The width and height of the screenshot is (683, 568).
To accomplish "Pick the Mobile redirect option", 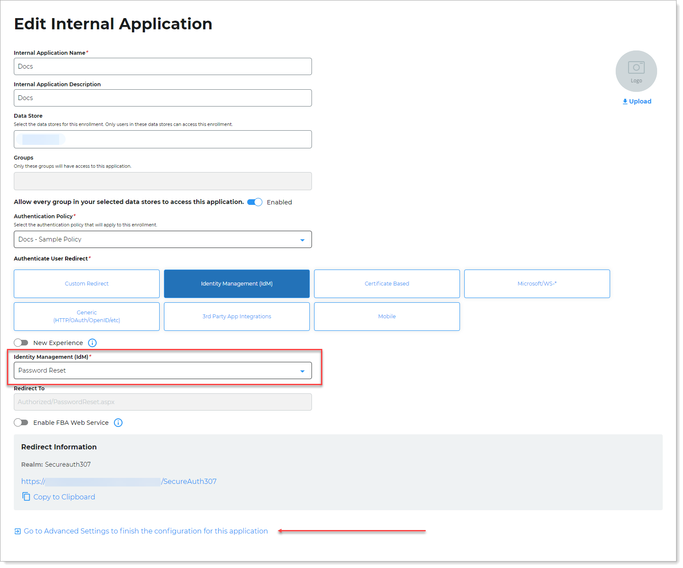I will tap(387, 317).
